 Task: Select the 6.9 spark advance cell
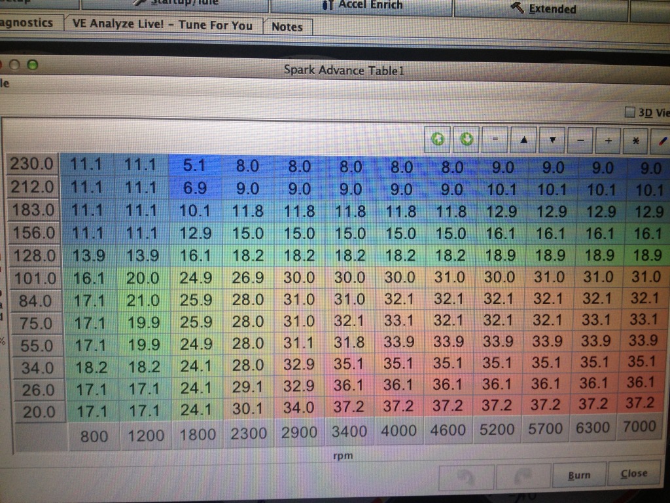(195, 188)
